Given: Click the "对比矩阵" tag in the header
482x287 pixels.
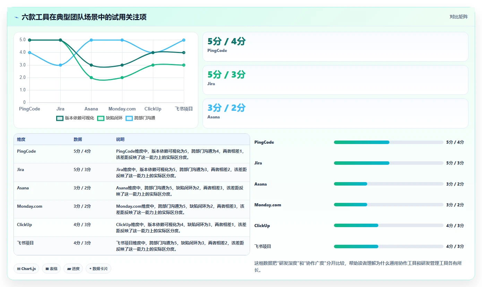Looking at the screenshot, I should (458, 17).
